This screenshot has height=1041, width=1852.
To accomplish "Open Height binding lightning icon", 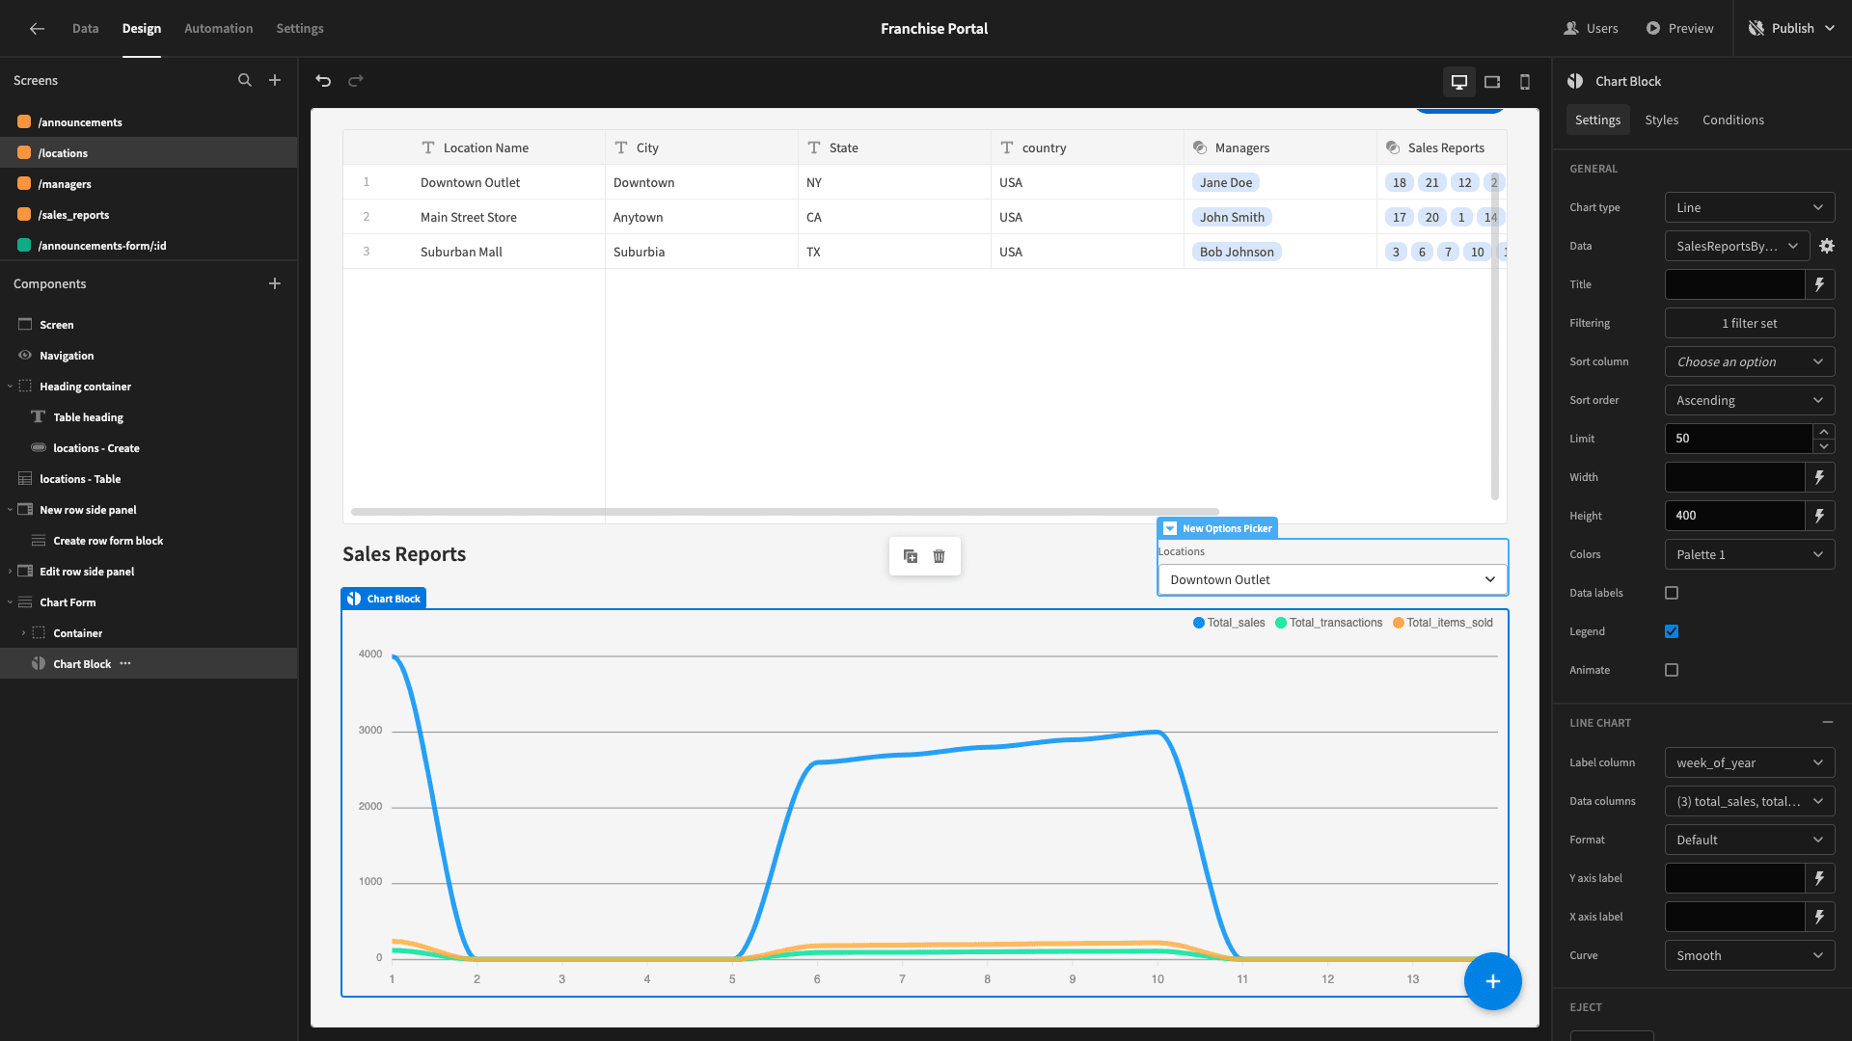I will 1820,516.
